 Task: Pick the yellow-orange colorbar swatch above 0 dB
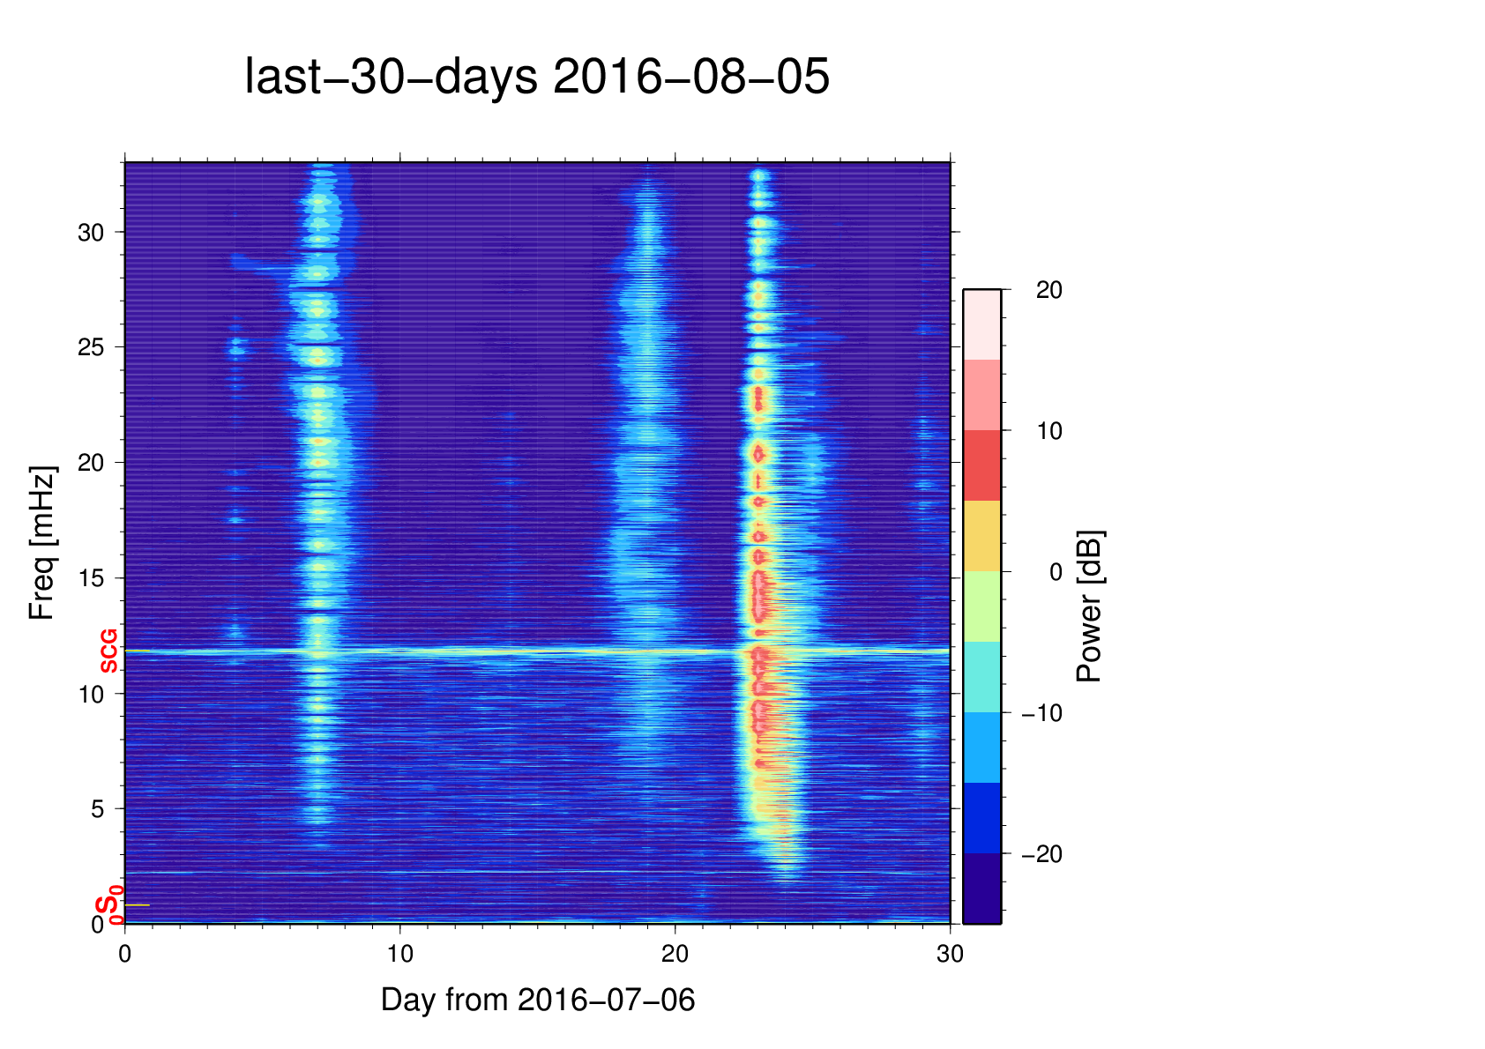(981, 536)
